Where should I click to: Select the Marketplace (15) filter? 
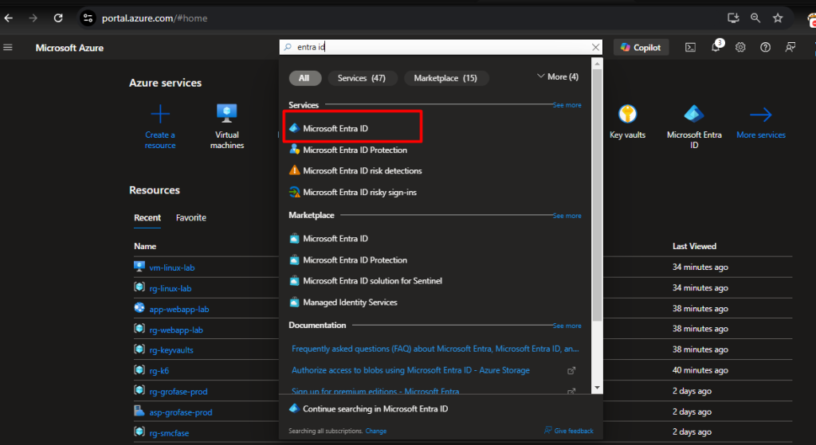pyautogui.click(x=445, y=78)
